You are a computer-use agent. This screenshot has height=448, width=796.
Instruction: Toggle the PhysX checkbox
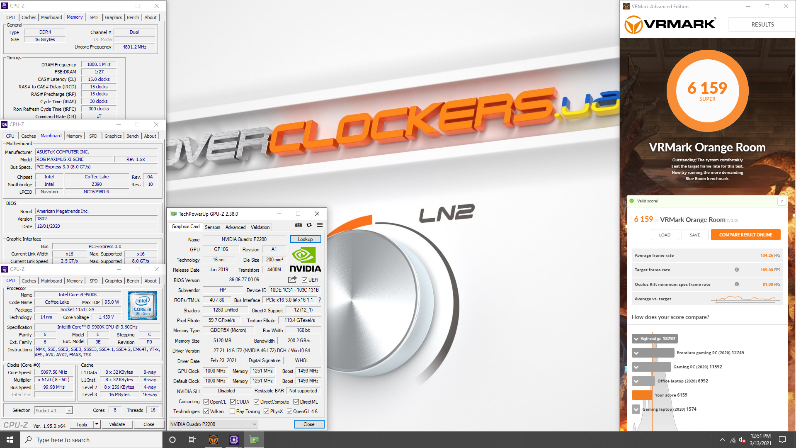tap(266, 411)
